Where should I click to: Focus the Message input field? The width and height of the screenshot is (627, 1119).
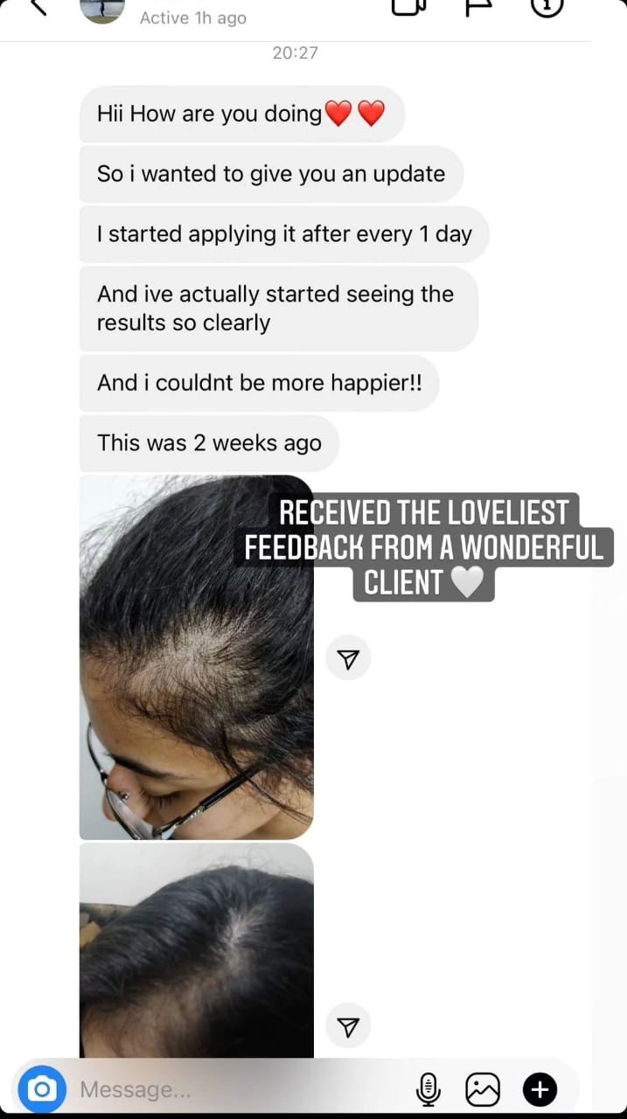coord(236,1089)
